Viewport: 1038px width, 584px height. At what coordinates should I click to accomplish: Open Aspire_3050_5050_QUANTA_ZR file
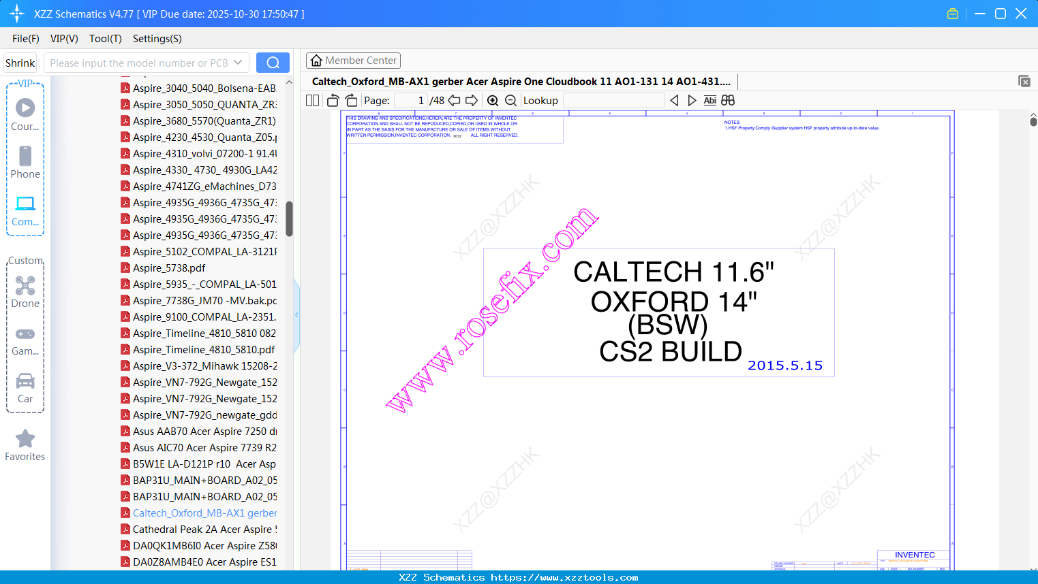pos(198,104)
